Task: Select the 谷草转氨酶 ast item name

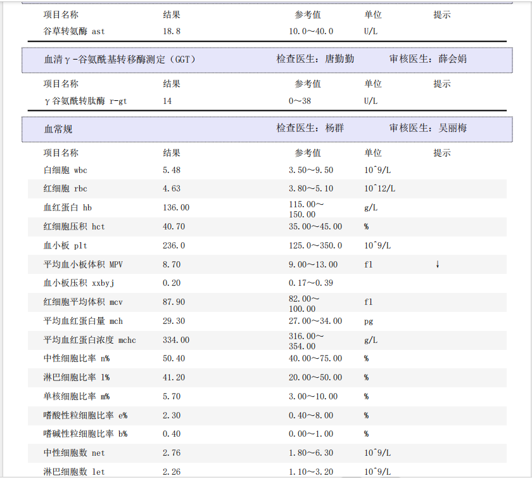Action: (73, 31)
